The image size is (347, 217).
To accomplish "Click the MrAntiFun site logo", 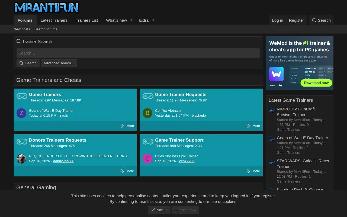I will coord(47,8).
